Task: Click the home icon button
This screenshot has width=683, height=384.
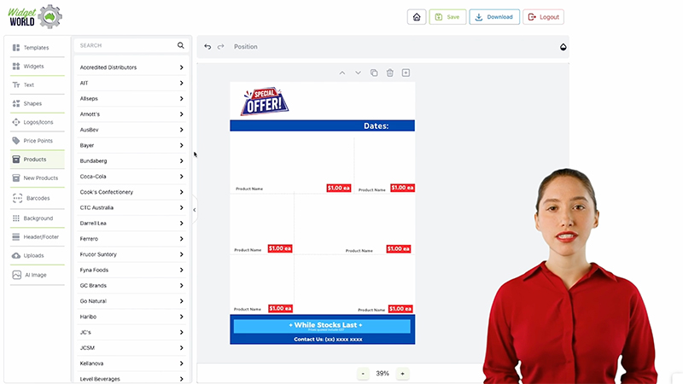Action: point(417,17)
